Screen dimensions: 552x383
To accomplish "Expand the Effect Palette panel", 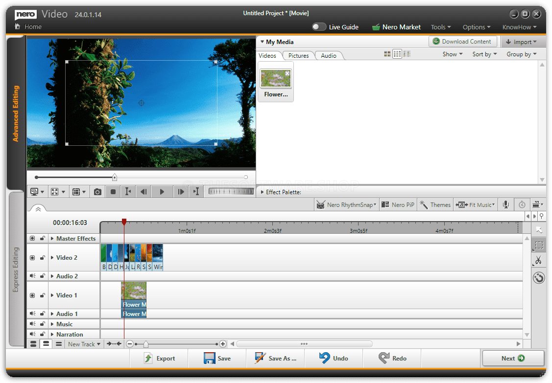I will point(262,192).
